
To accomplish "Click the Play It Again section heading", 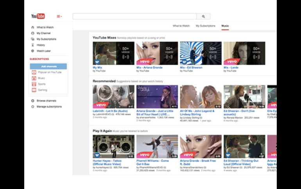I will 102,131.
